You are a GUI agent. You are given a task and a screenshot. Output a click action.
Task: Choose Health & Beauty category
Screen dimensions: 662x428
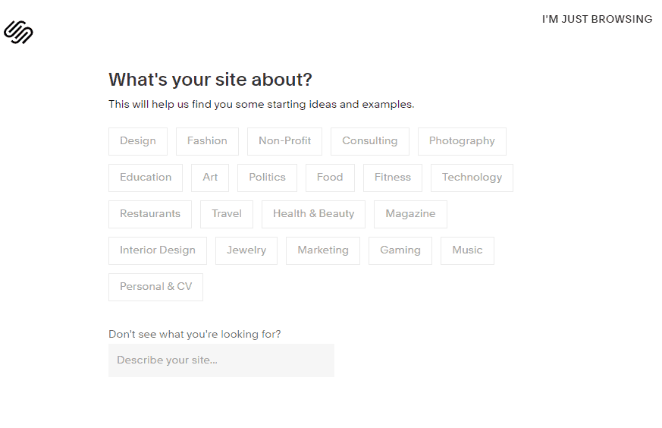pos(314,214)
